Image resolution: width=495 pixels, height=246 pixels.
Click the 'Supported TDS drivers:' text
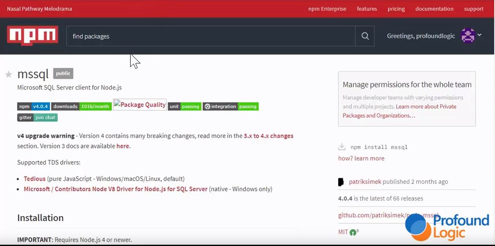click(49, 162)
